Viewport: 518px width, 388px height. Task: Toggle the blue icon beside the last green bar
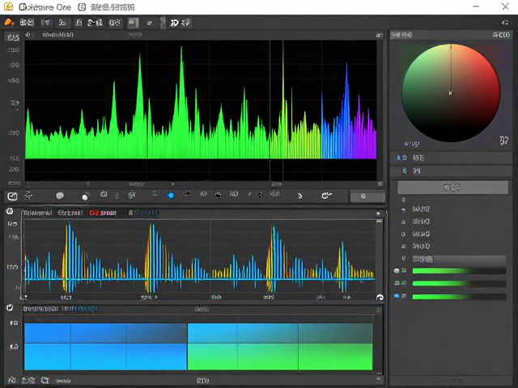pyautogui.click(x=397, y=296)
